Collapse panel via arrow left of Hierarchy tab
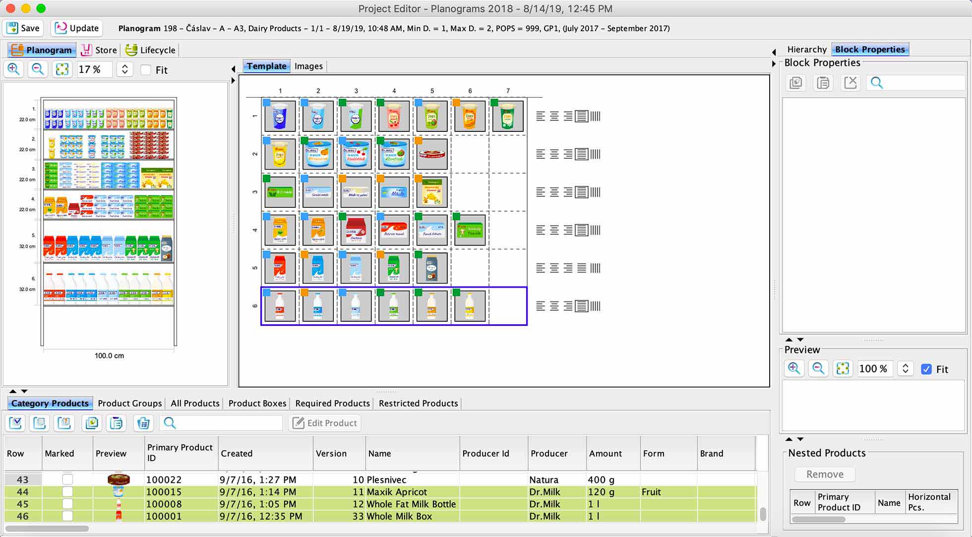972x537 pixels. pyautogui.click(x=774, y=52)
